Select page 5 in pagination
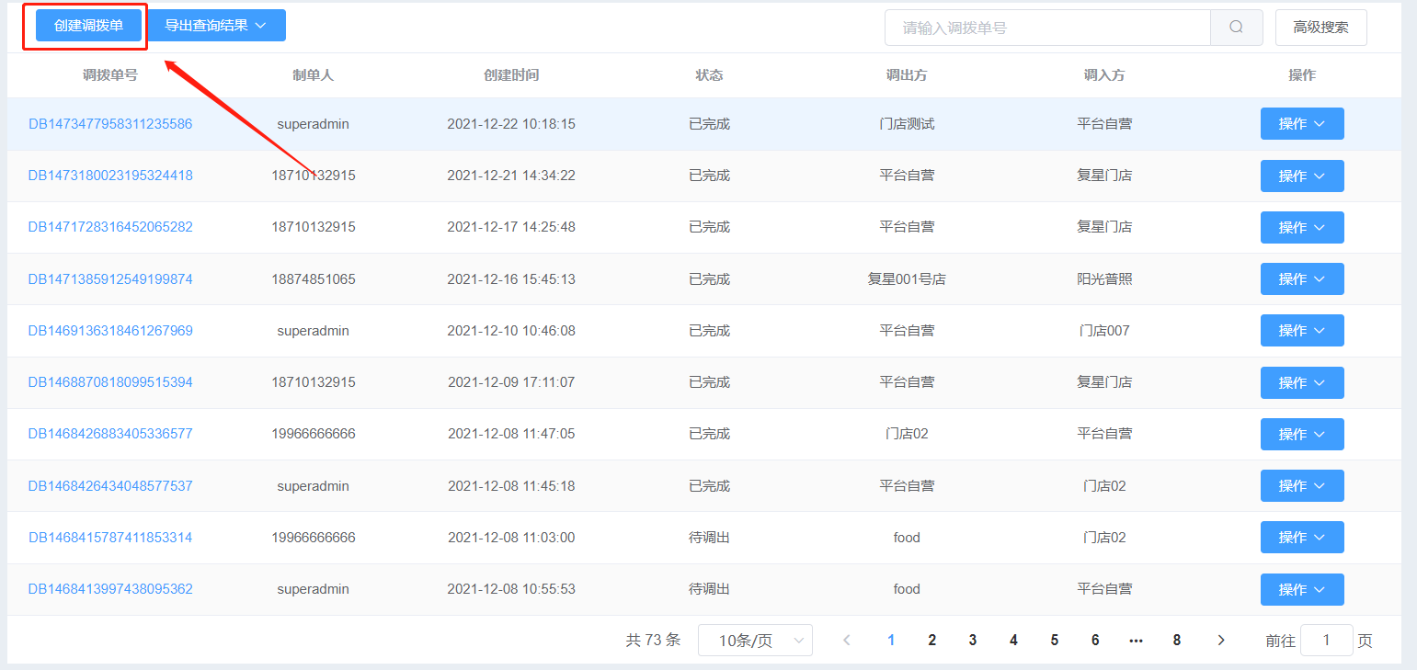The width and height of the screenshot is (1417, 670). pos(1054,641)
